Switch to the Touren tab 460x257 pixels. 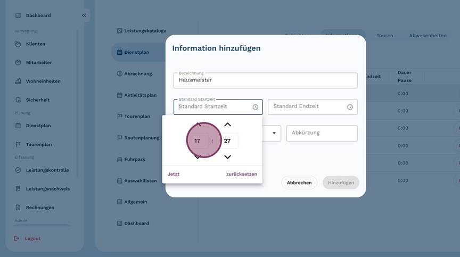tap(384, 36)
